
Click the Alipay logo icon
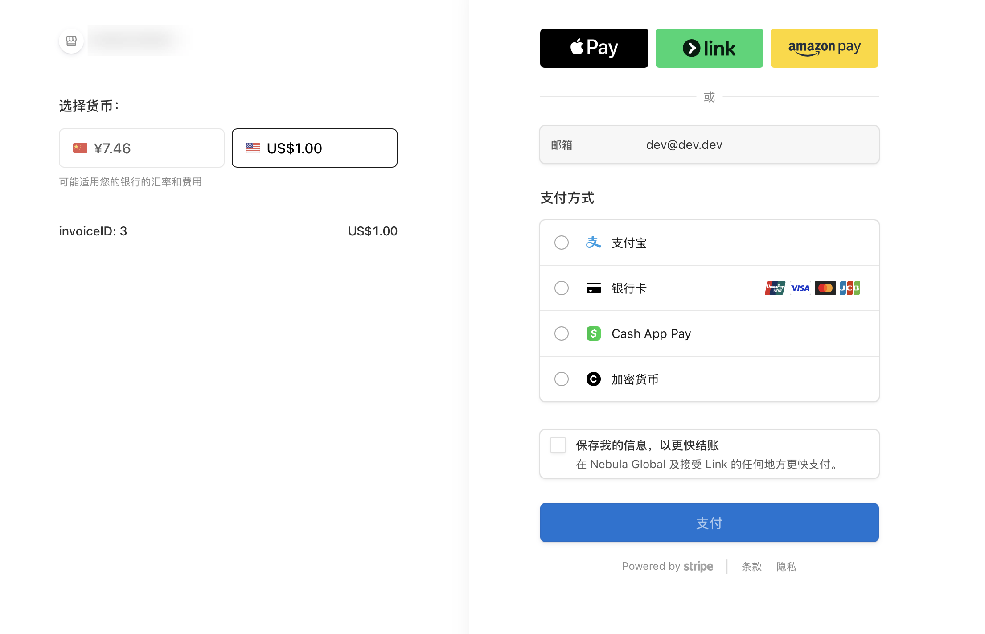click(593, 243)
